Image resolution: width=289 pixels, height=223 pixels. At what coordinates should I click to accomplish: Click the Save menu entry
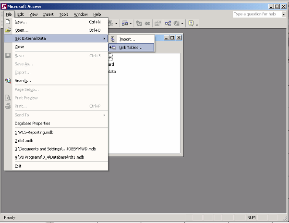[x=56, y=56]
